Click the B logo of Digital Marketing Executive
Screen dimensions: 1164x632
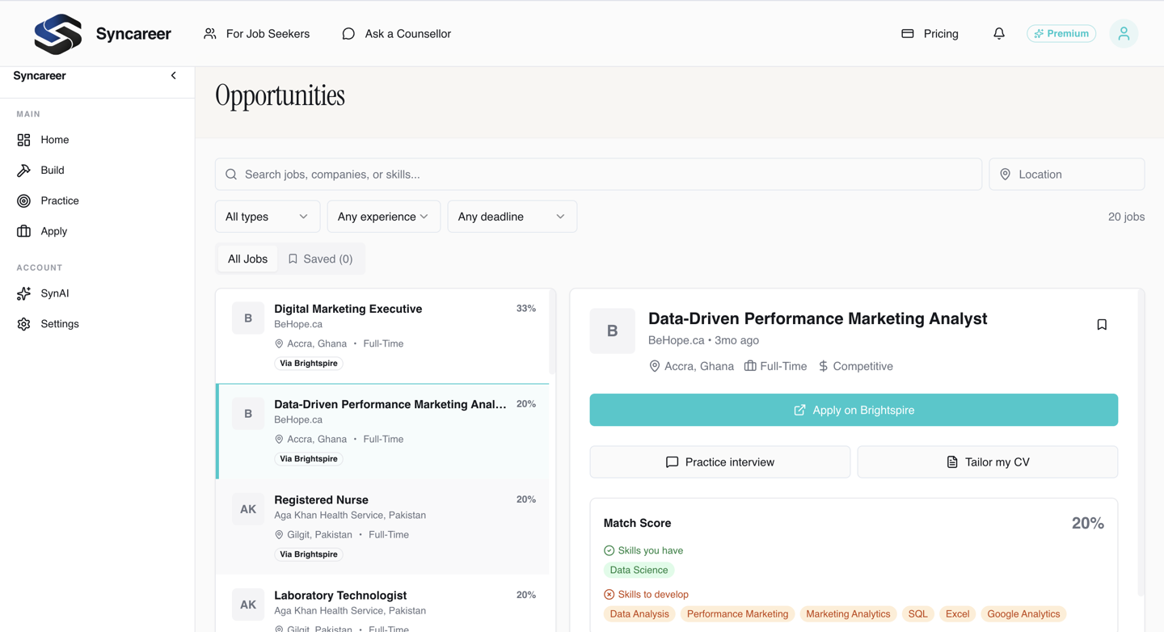click(x=248, y=318)
